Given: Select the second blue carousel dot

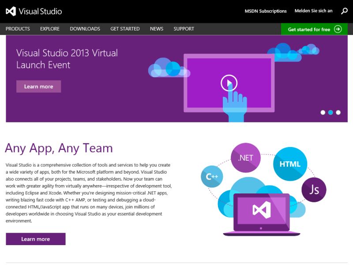Looking at the screenshot, I should [x=330, y=113].
